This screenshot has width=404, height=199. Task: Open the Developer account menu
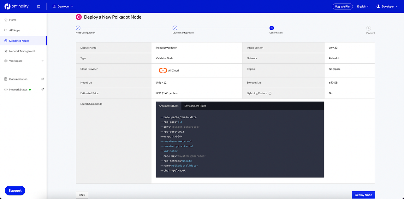387,6
